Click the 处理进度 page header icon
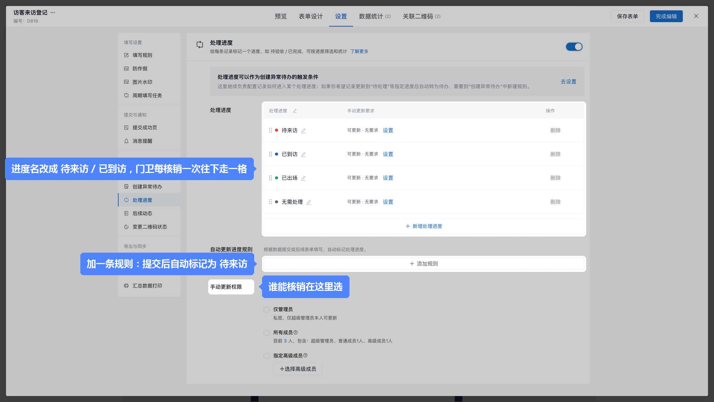This screenshot has width=714, height=402. click(x=200, y=45)
